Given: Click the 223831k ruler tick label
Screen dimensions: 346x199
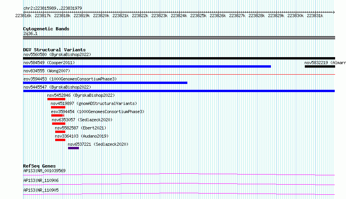Looking at the screenshot, I should click(315, 16).
